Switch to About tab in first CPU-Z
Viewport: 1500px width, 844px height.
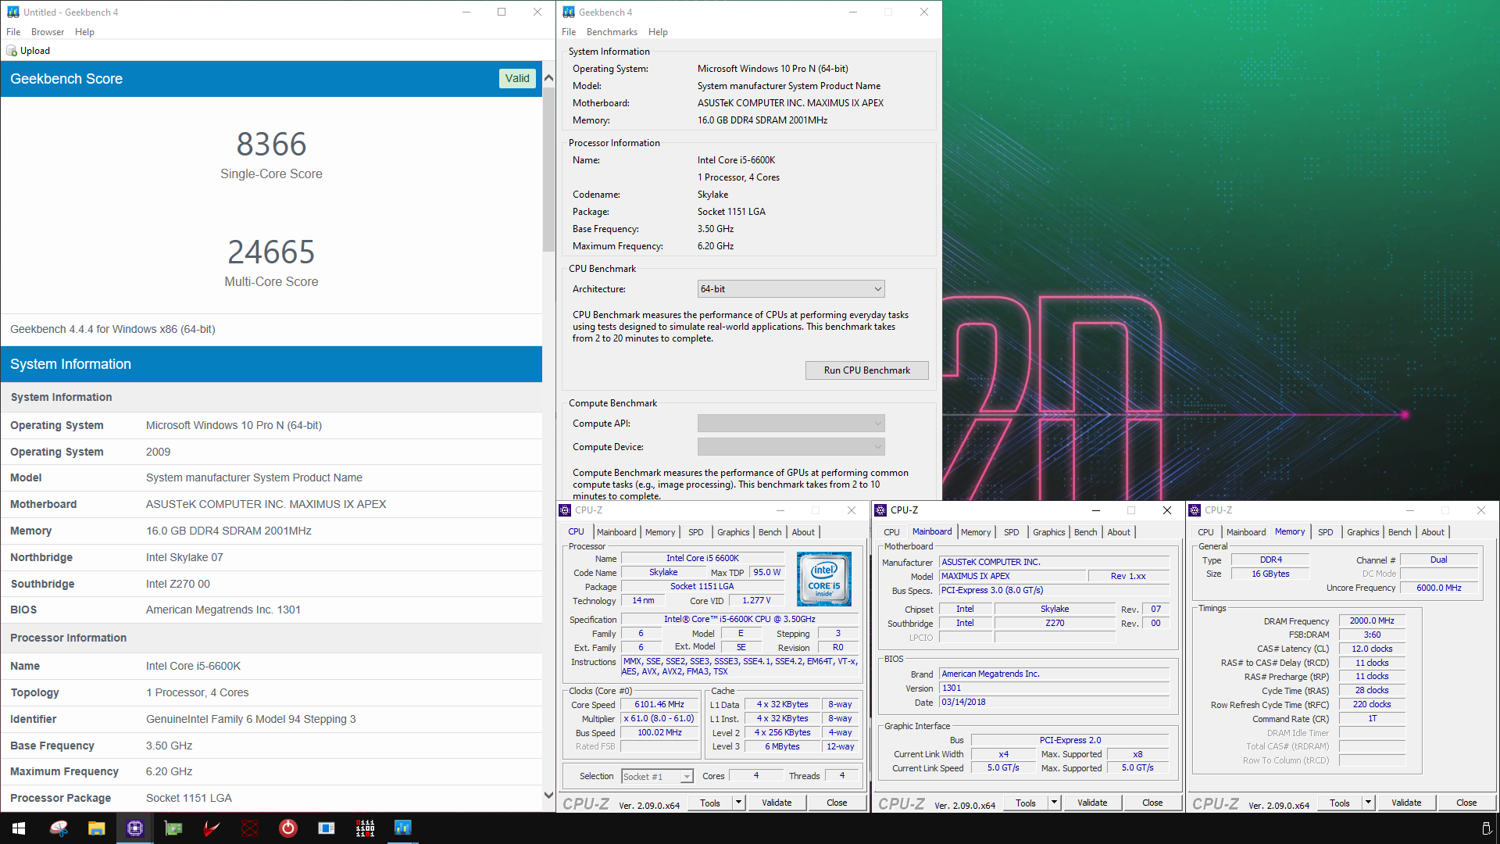pyautogui.click(x=803, y=532)
